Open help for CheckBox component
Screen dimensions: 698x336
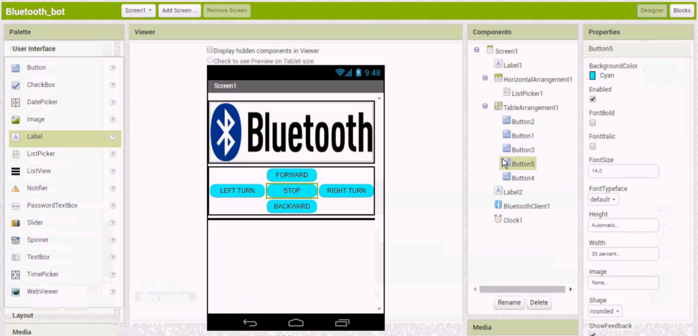tap(112, 85)
